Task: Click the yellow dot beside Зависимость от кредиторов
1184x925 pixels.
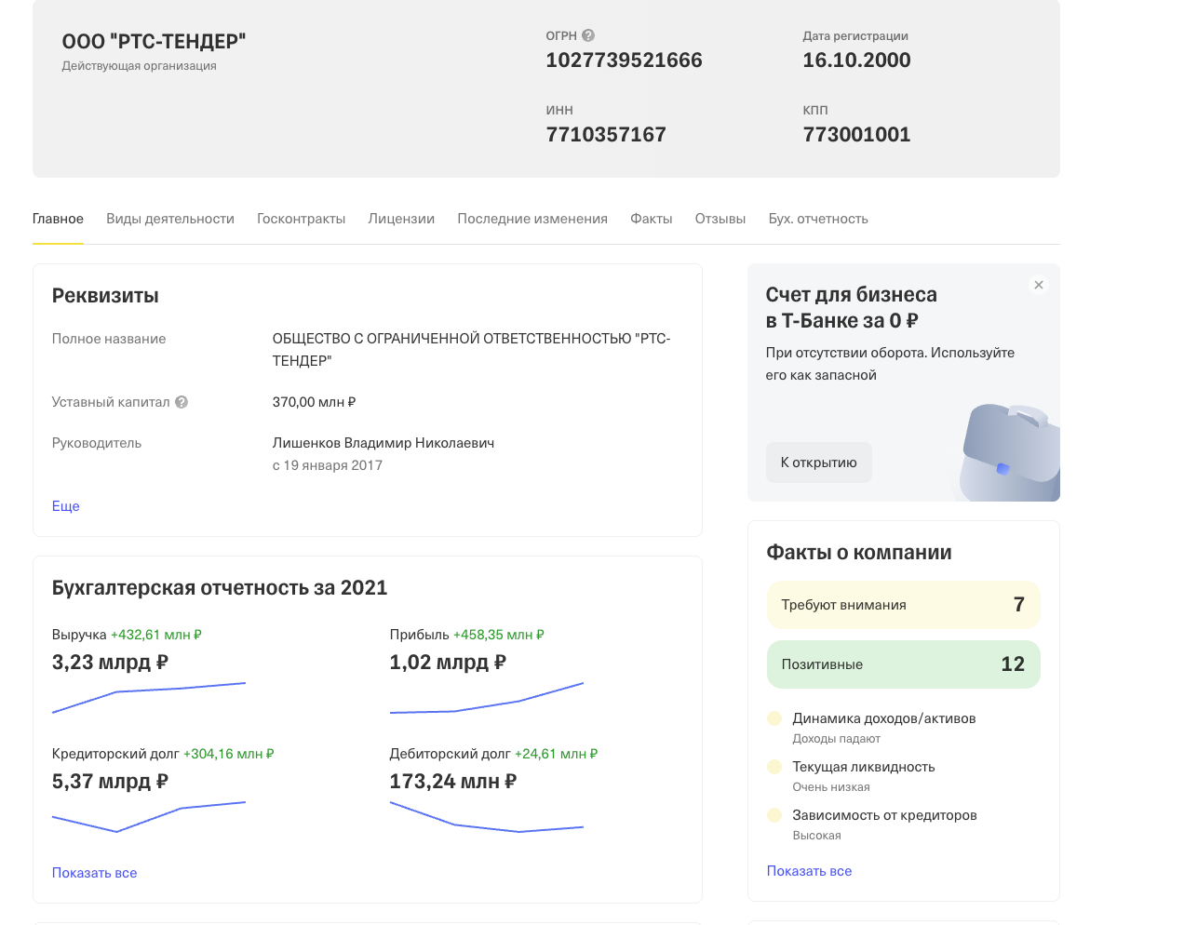Action: [774, 815]
